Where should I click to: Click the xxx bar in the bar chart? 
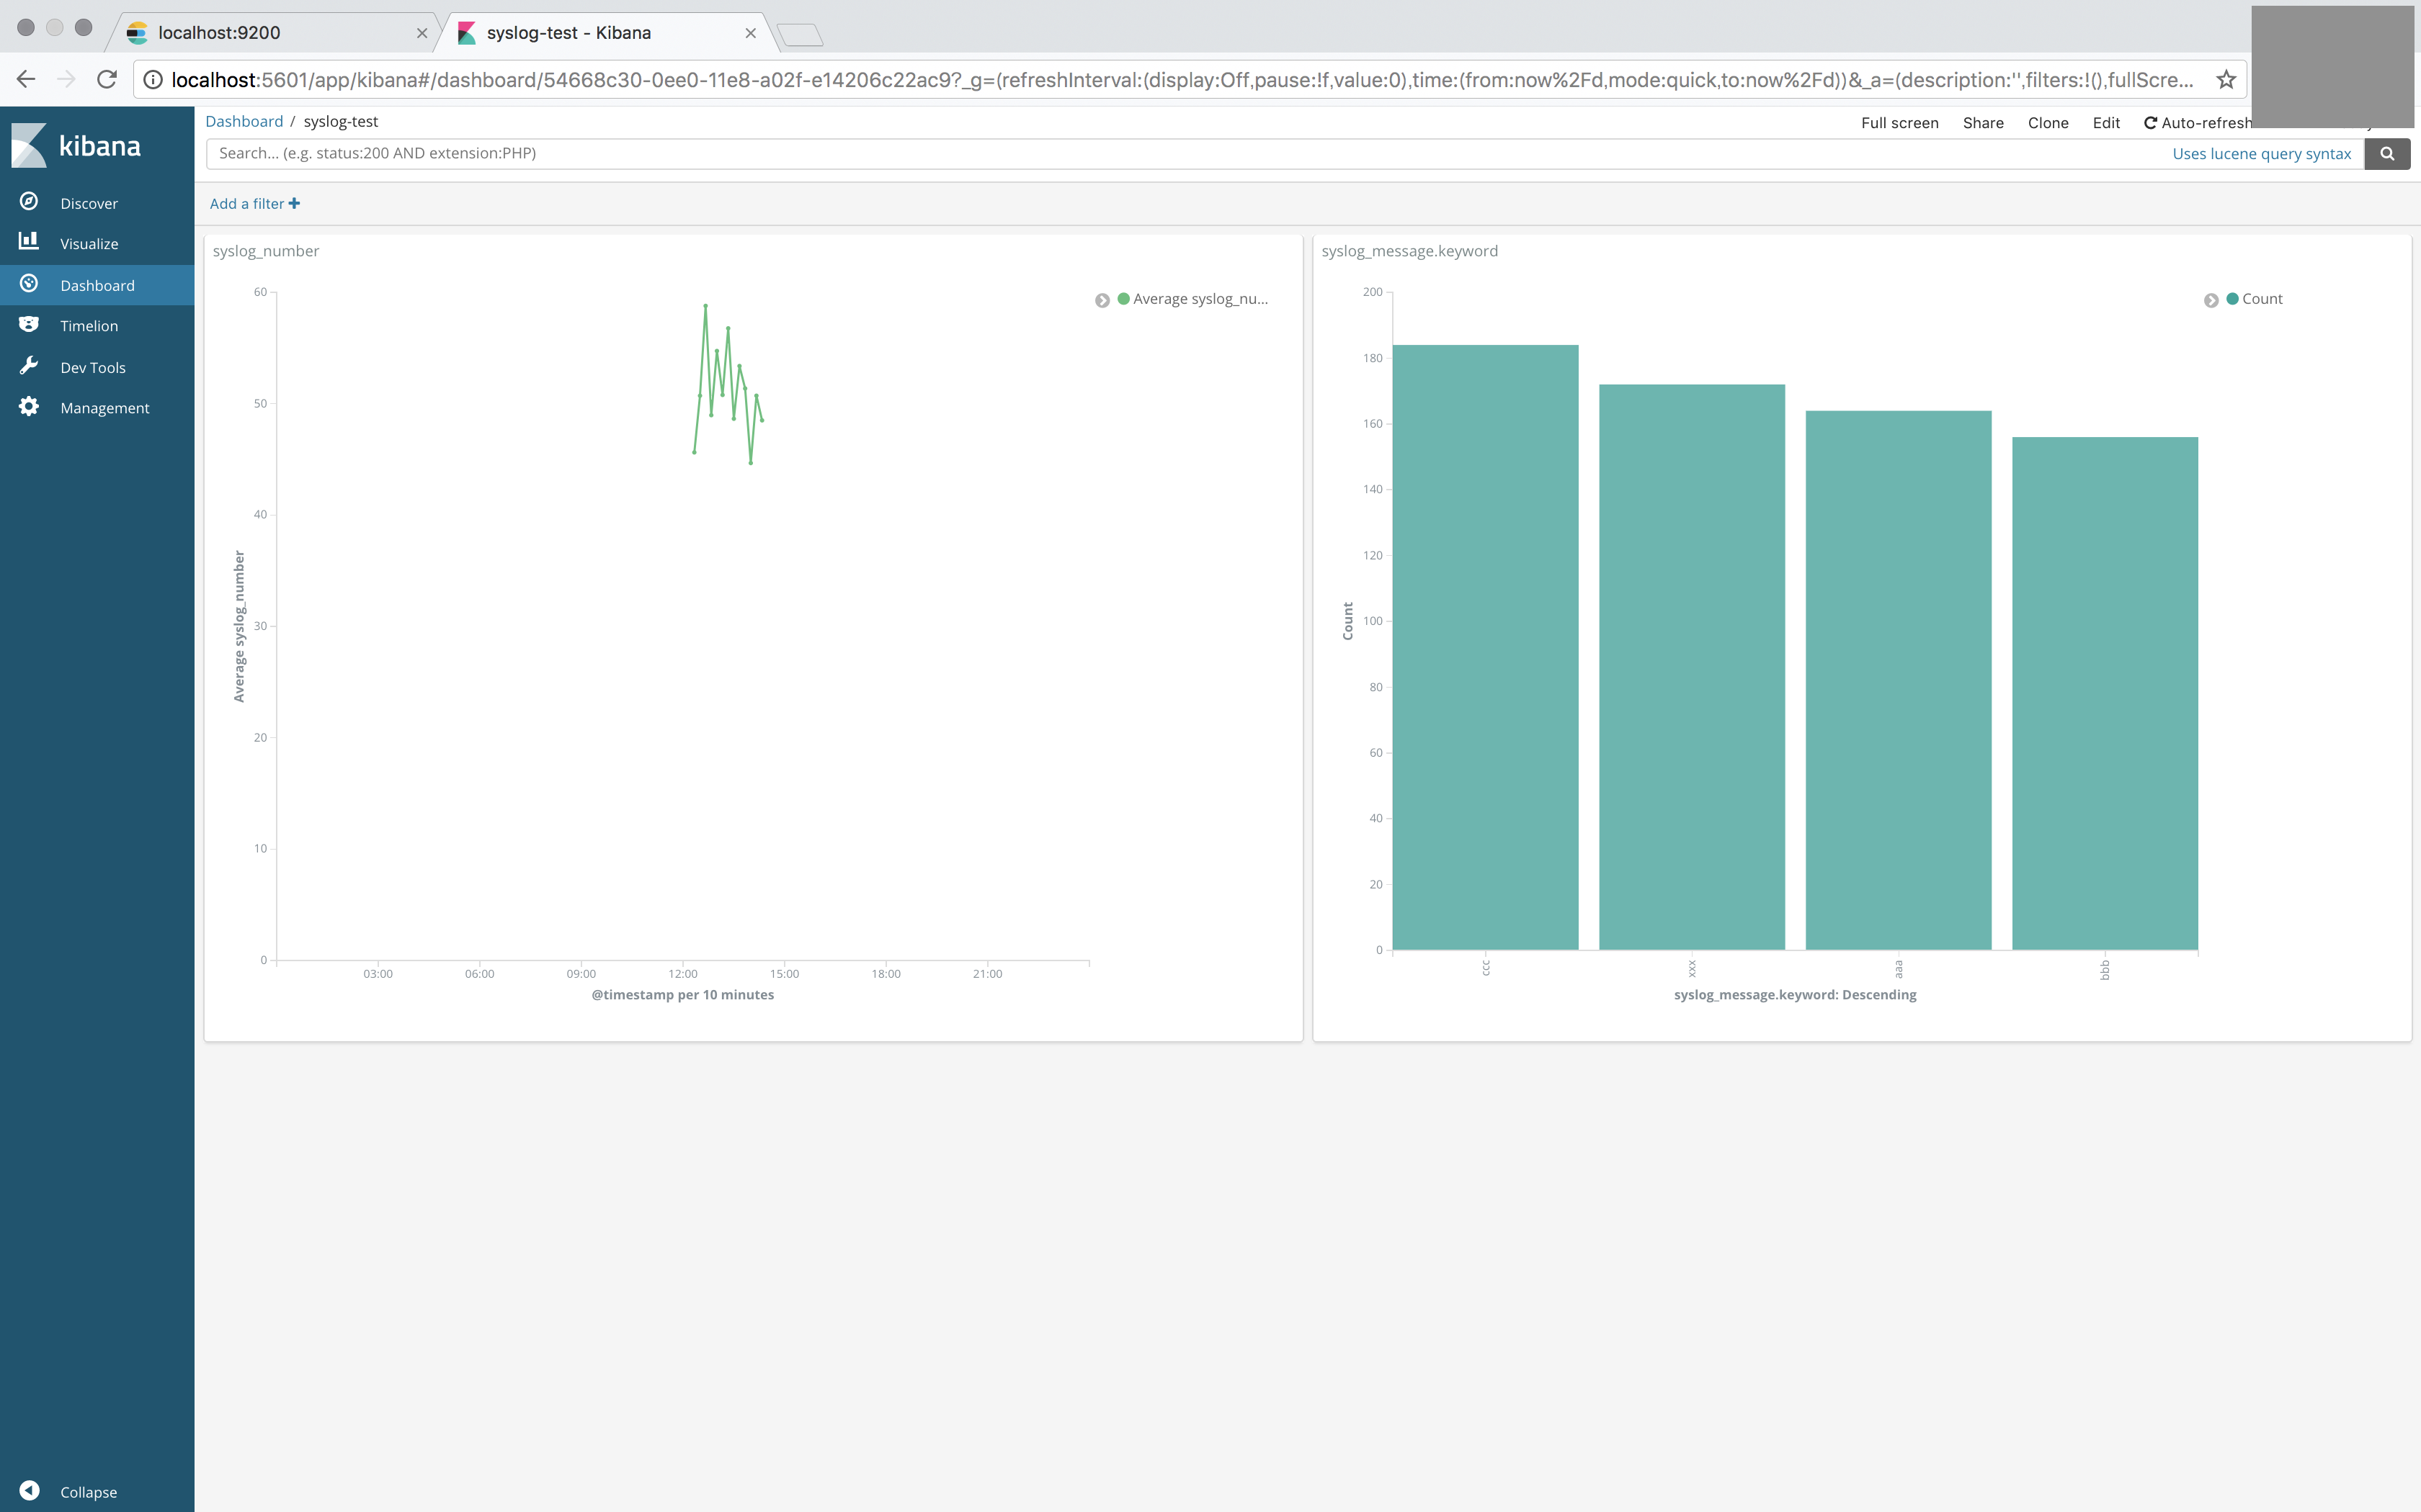tap(1692, 667)
